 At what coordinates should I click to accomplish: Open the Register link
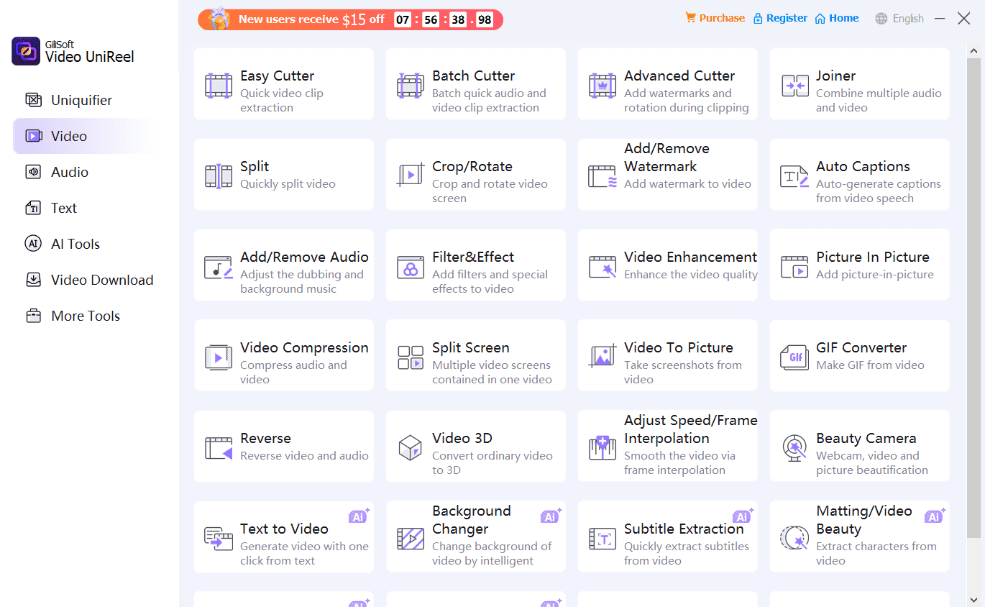(780, 18)
